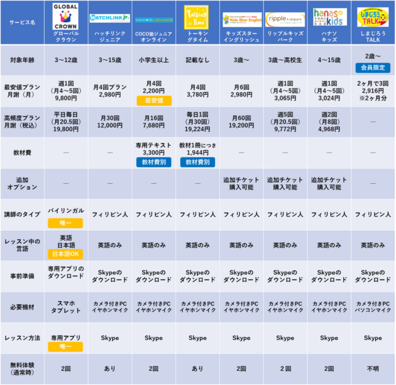Click the サービス名 header cell
This screenshot has height=385, width=396.
coord(23,23)
